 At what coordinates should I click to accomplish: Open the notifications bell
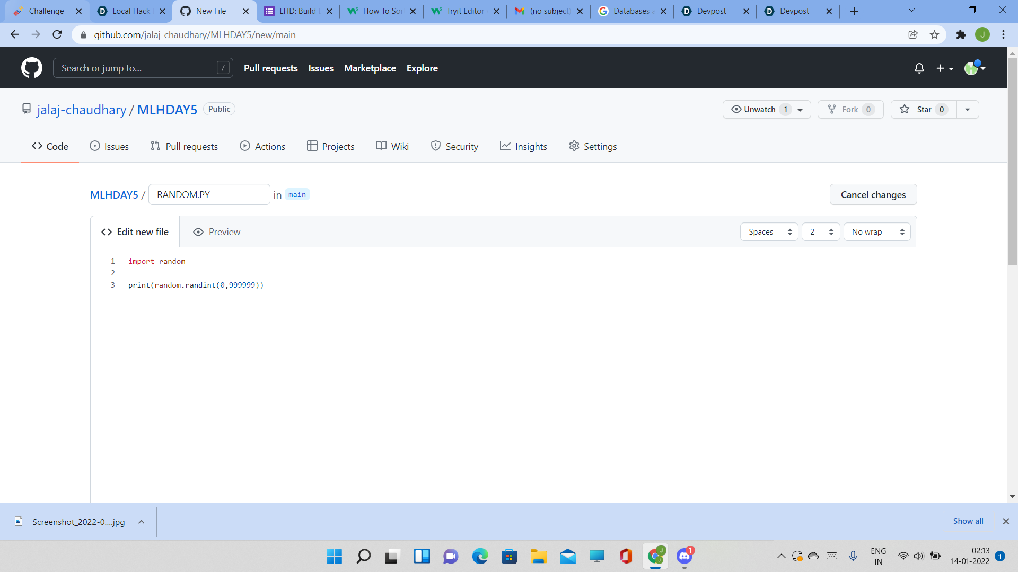919,68
